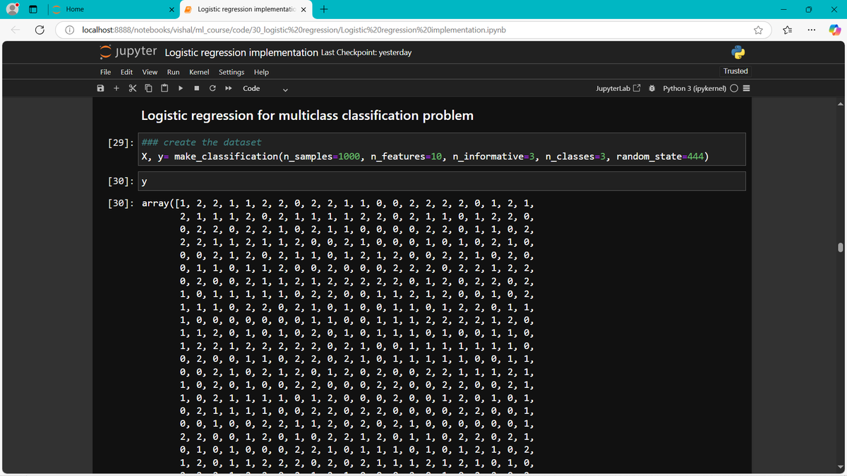Click the Trusted notebook button
This screenshot has width=847, height=476.
(x=735, y=71)
